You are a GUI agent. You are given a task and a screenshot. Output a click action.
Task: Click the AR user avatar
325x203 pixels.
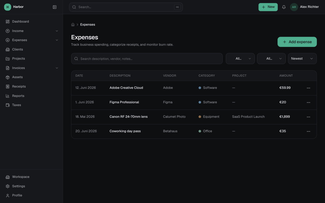(294, 7)
